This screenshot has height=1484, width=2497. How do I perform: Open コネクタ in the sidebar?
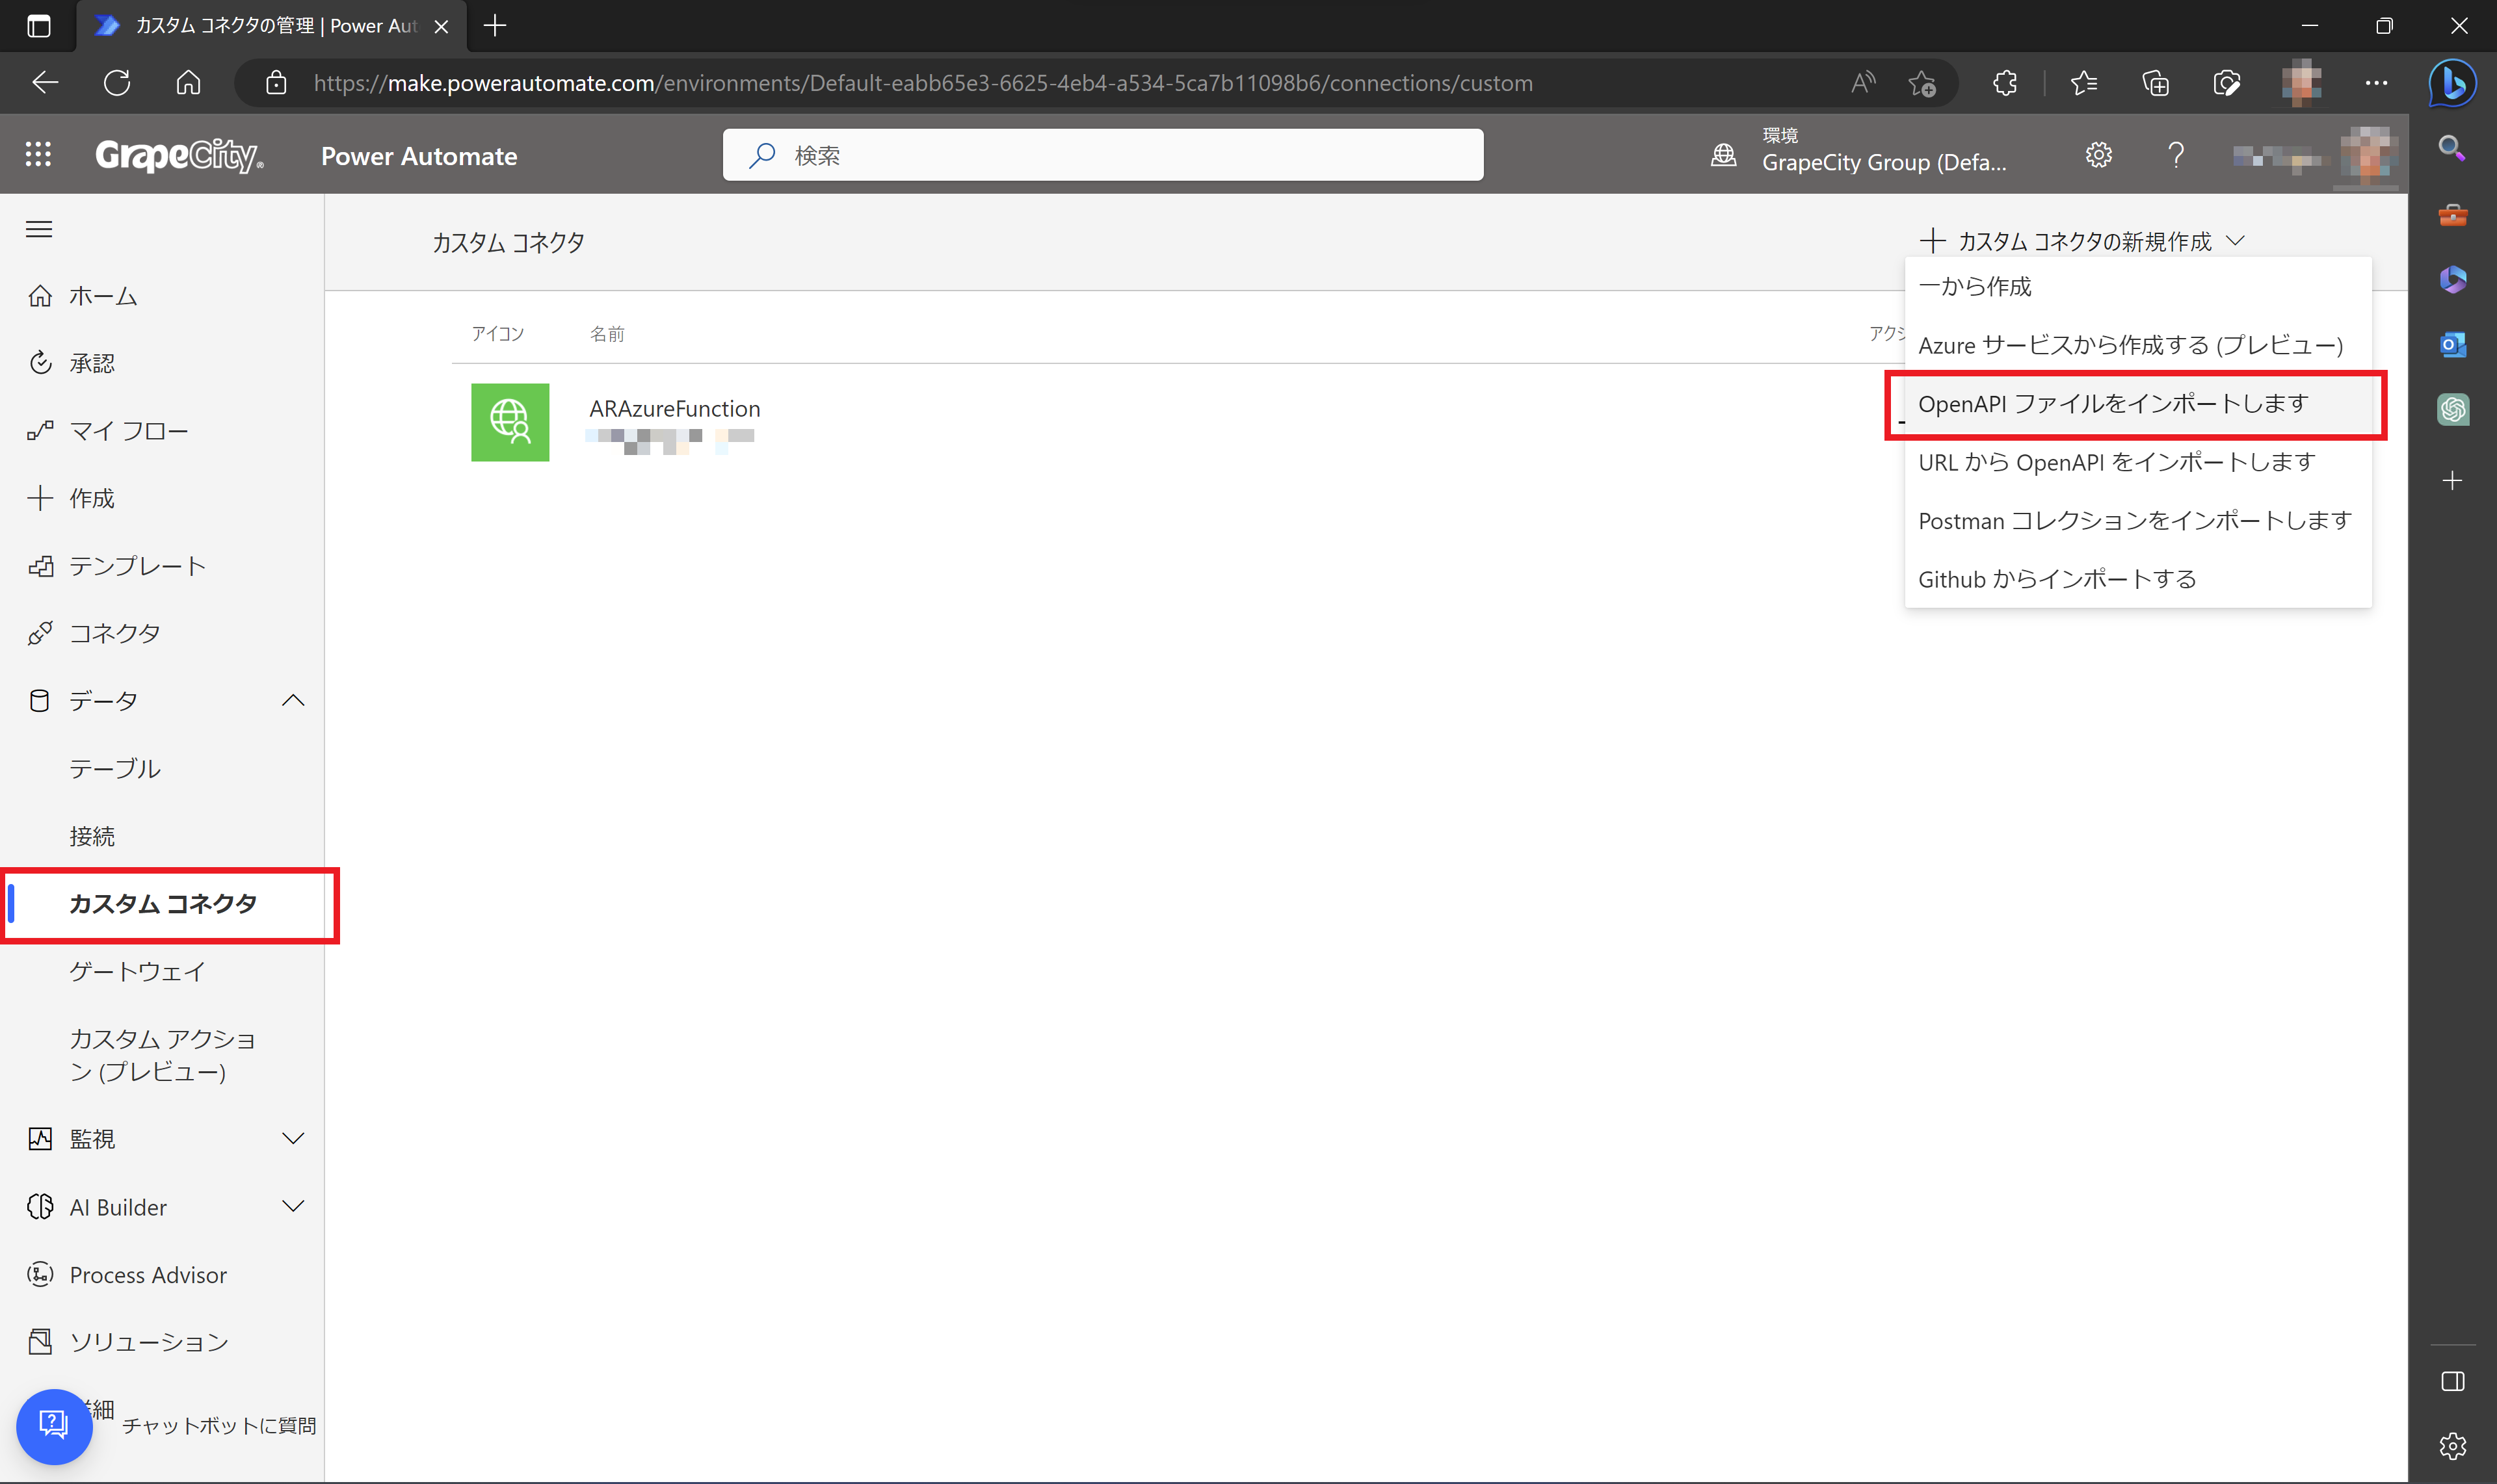coord(162,633)
